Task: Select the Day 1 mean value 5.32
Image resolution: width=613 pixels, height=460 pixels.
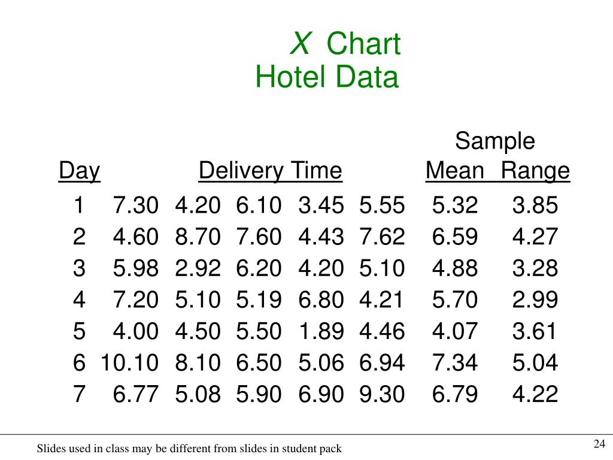Action: (455, 205)
